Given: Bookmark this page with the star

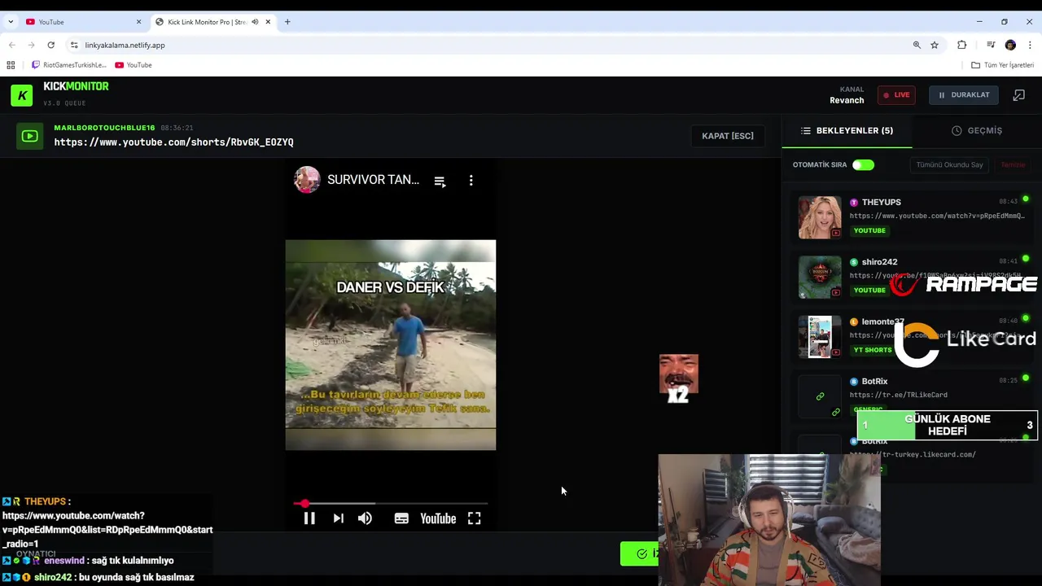Looking at the screenshot, I should click(935, 46).
